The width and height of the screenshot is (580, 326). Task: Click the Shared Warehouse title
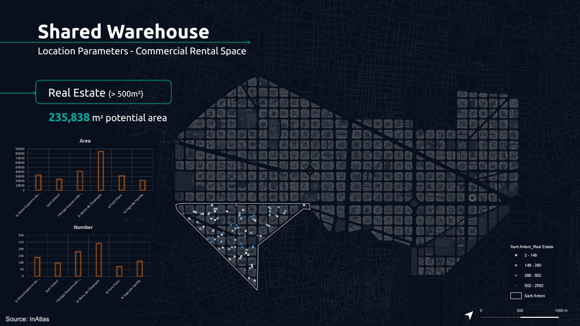coord(123,31)
